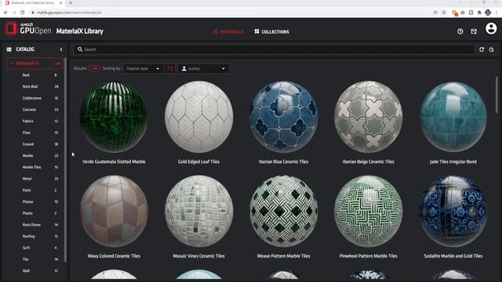This screenshot has width=502, height=282.
Task: Open the help question mark icon
Action: click(x=460, y=31)
